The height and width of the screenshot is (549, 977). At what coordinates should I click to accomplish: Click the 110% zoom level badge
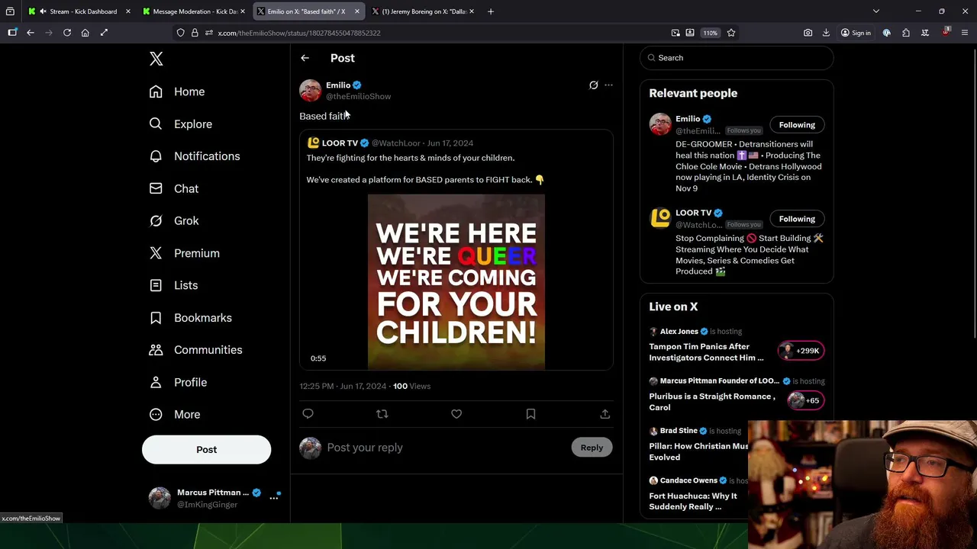(710, 33)
